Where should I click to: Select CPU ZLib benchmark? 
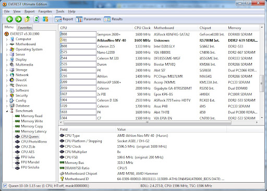28,147
